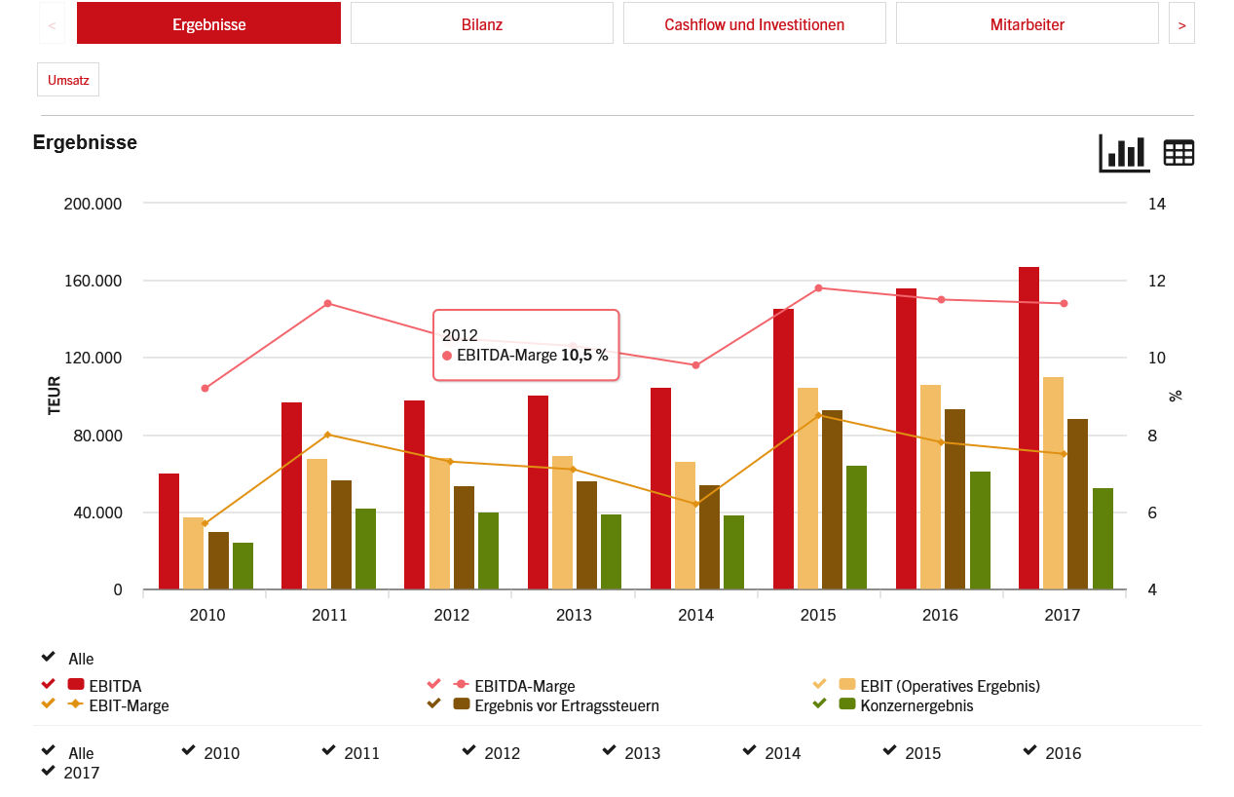Uncheck the 2013 year checkbox
The image size is (1234, 797).
tap(608, 751)
